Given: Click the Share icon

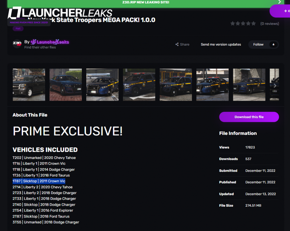Looking at the screenshot, I should pyautogui.click(x=177, y=44).
